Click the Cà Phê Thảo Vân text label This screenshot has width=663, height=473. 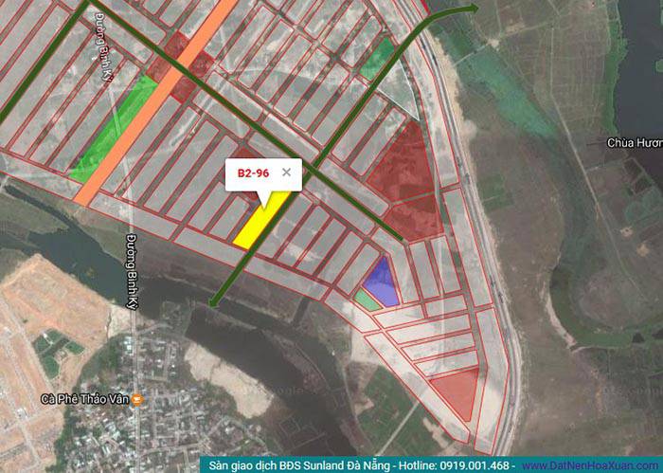[85, 399]
